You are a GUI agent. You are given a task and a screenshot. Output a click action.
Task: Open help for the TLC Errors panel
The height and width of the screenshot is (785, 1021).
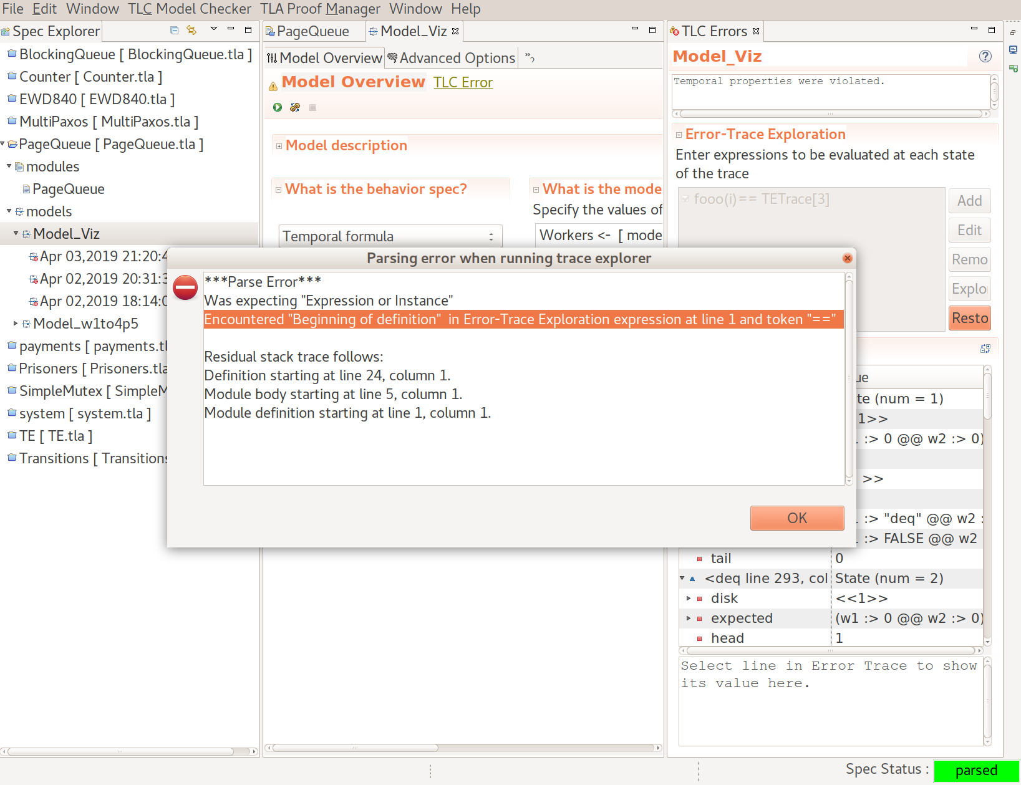[985, 56]
